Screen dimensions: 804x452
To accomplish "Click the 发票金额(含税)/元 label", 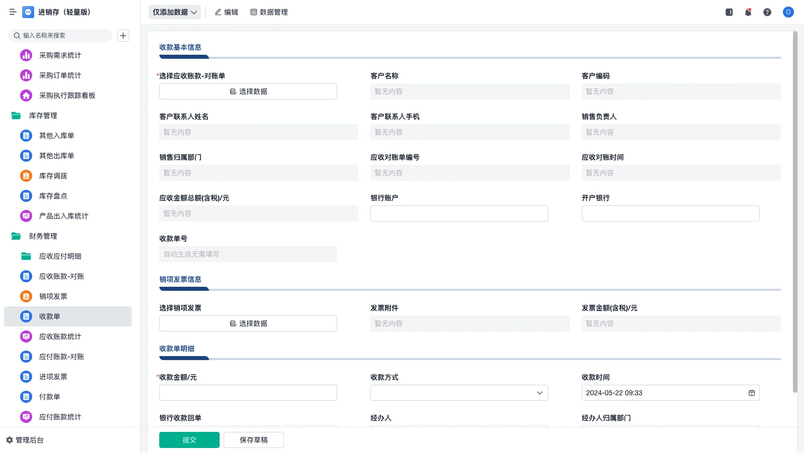I will pos(610,308).
